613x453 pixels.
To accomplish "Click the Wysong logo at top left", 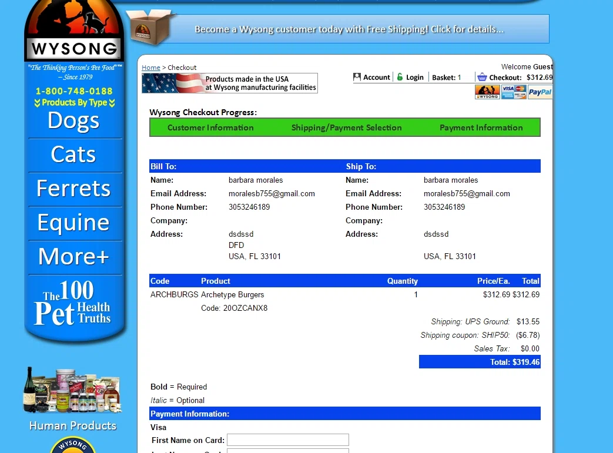I will coord(74,31).
